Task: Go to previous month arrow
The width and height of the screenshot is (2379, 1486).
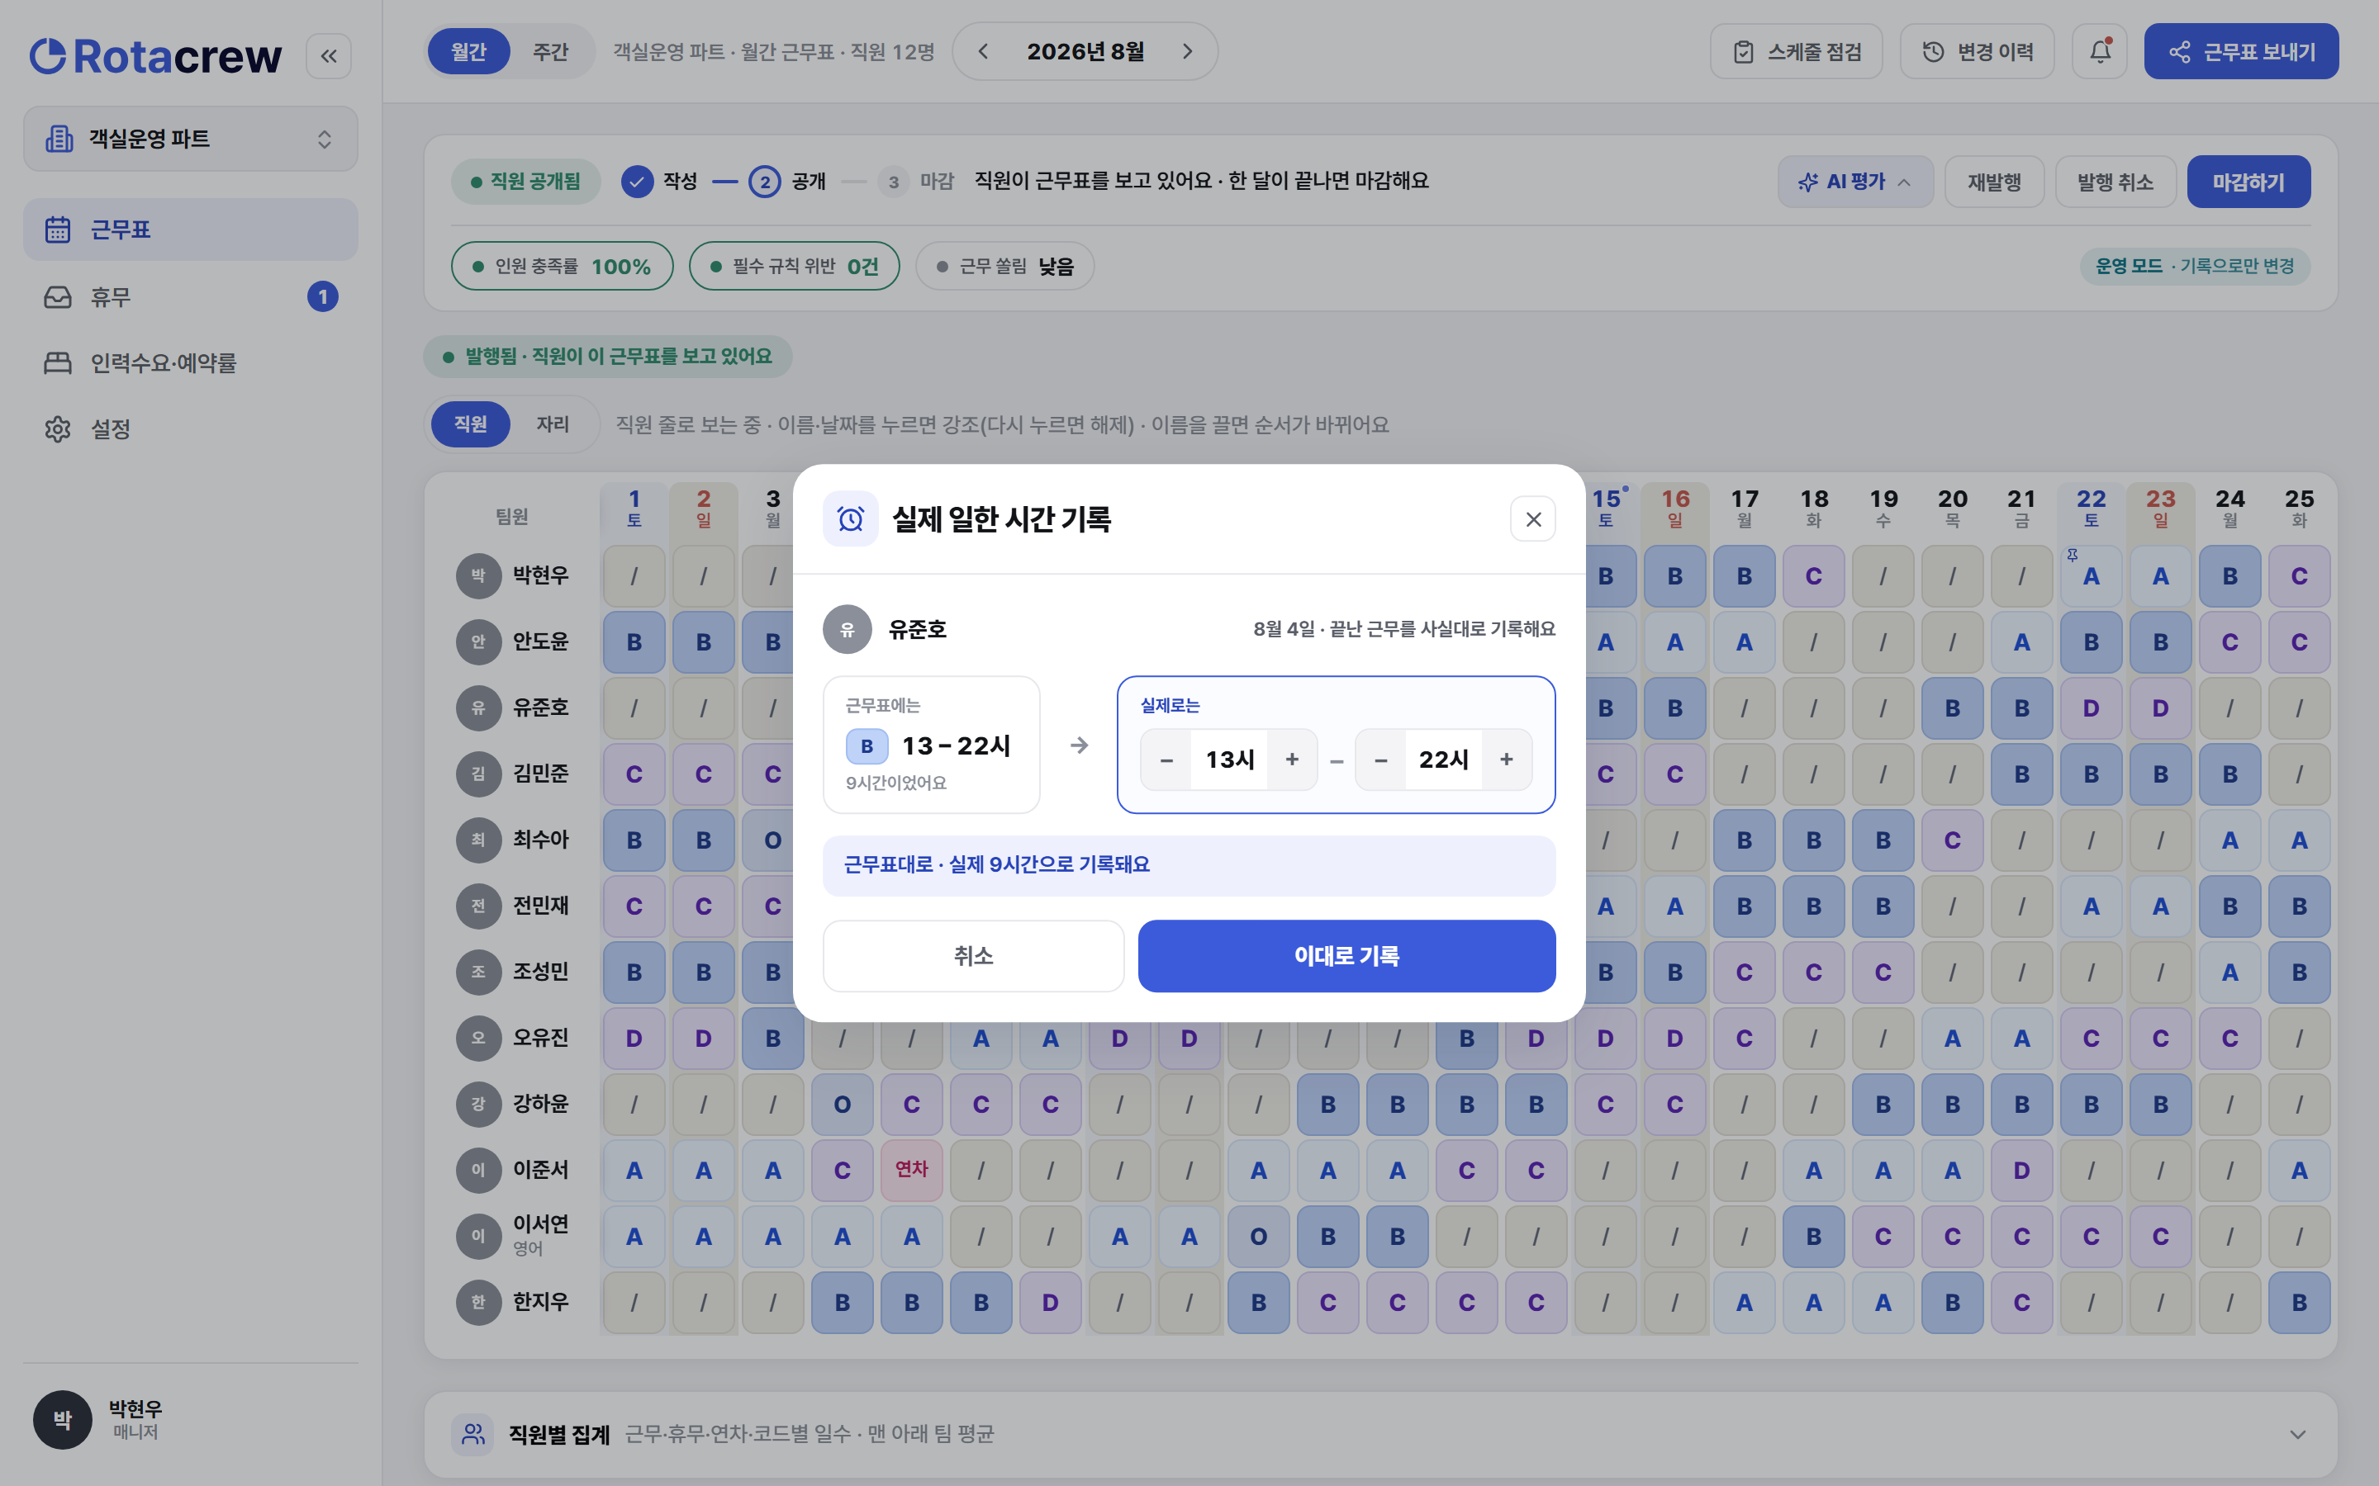Action: 983,51
